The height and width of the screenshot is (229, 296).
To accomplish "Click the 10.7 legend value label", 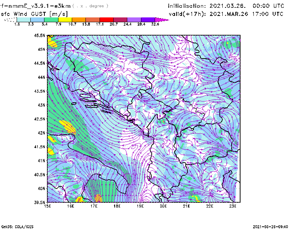I will tap(72, 24).
